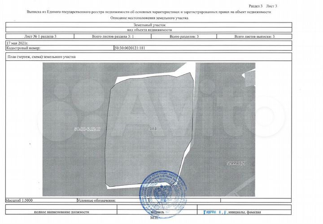Click the parcel label :29991(2)
Screen dimensions: 323x224
(236, 163)
